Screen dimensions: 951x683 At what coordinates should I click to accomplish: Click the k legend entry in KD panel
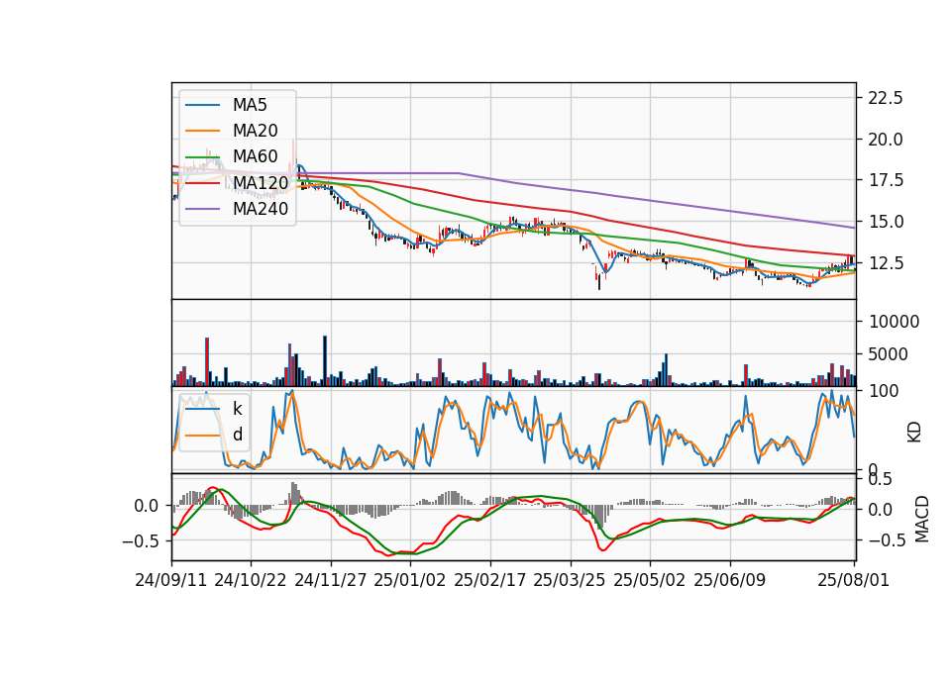[x=237, y=409]
